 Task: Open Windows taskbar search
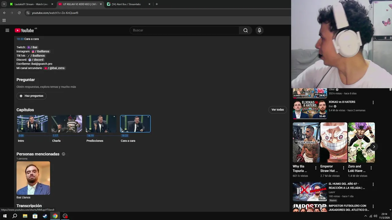pyautogui.click(x=15, y=216)
